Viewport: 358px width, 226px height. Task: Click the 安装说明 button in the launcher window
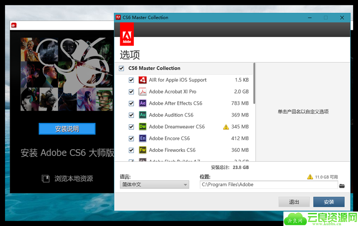point(67,129)
